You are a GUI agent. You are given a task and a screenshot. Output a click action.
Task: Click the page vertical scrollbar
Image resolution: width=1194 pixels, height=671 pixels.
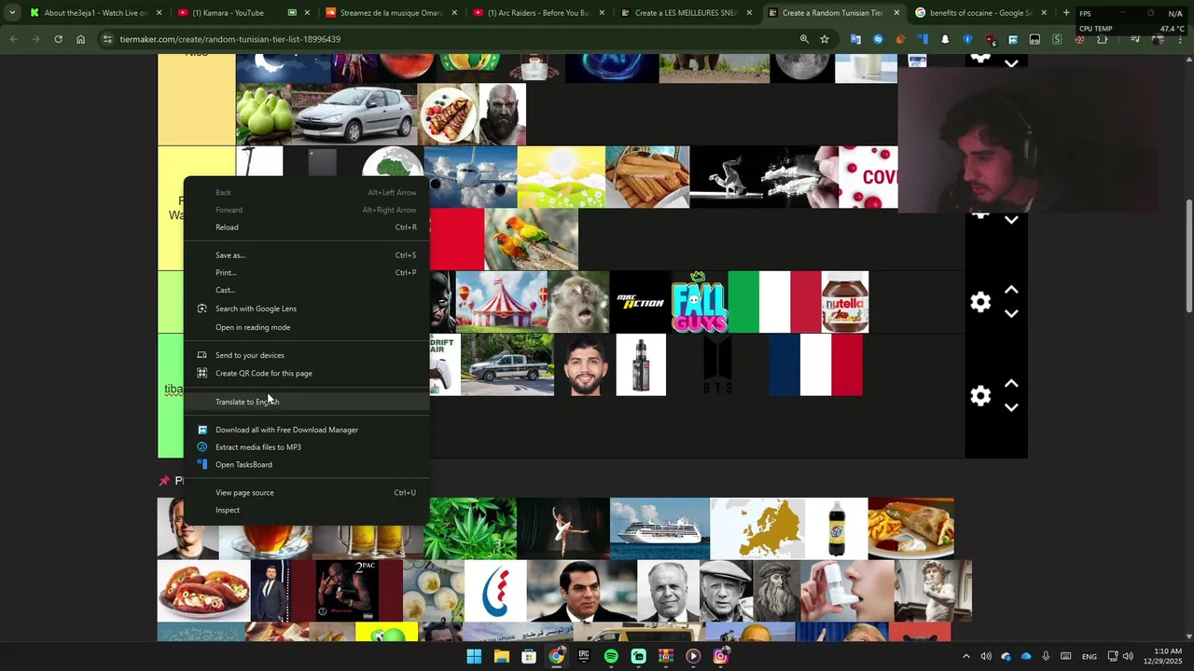click(x=1188, y=256)
